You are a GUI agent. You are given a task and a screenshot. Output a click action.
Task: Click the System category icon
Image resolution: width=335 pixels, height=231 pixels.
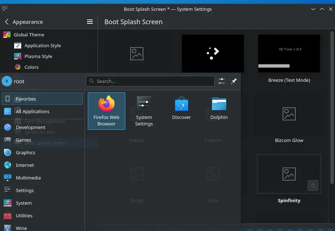point(8,203)
